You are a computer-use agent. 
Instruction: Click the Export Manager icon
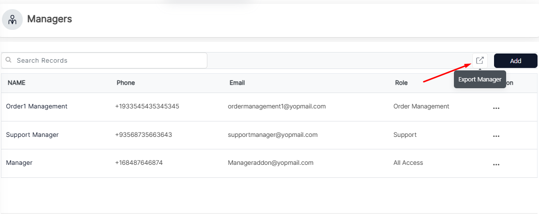(x=480, y=61)
